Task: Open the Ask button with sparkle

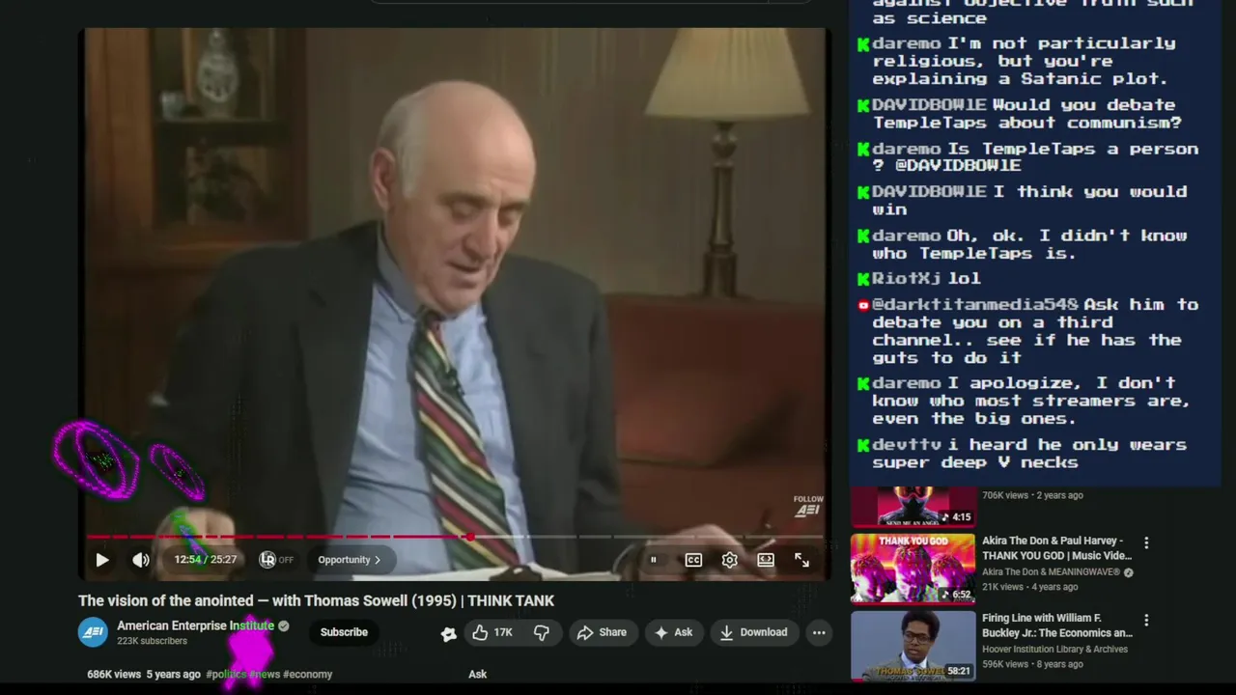Action: pyautogui.click(x=674, y=632)
